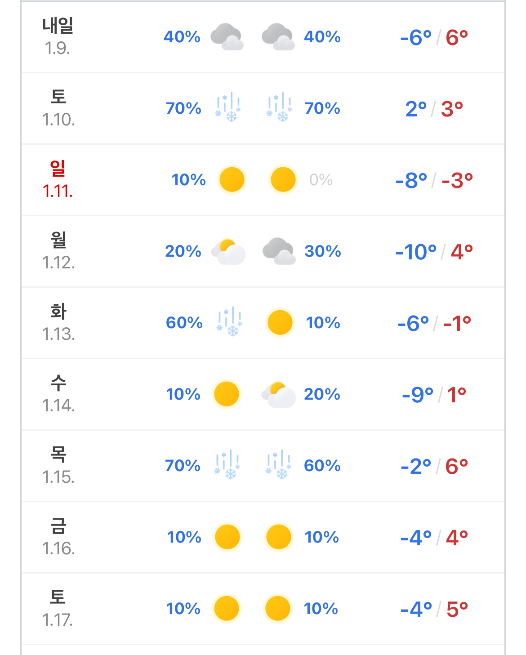Click the afternoon sunny icon for 1.11.

(x=283, y=179)
